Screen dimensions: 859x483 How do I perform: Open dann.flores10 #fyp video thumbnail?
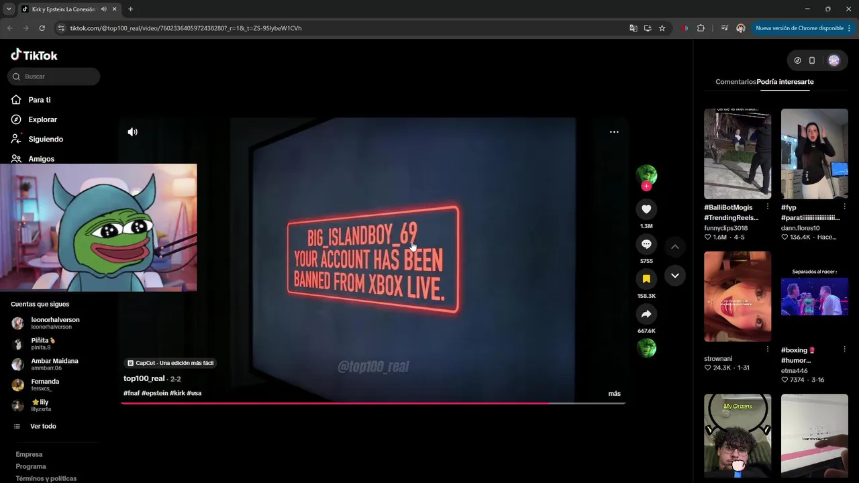pos(815,154)
